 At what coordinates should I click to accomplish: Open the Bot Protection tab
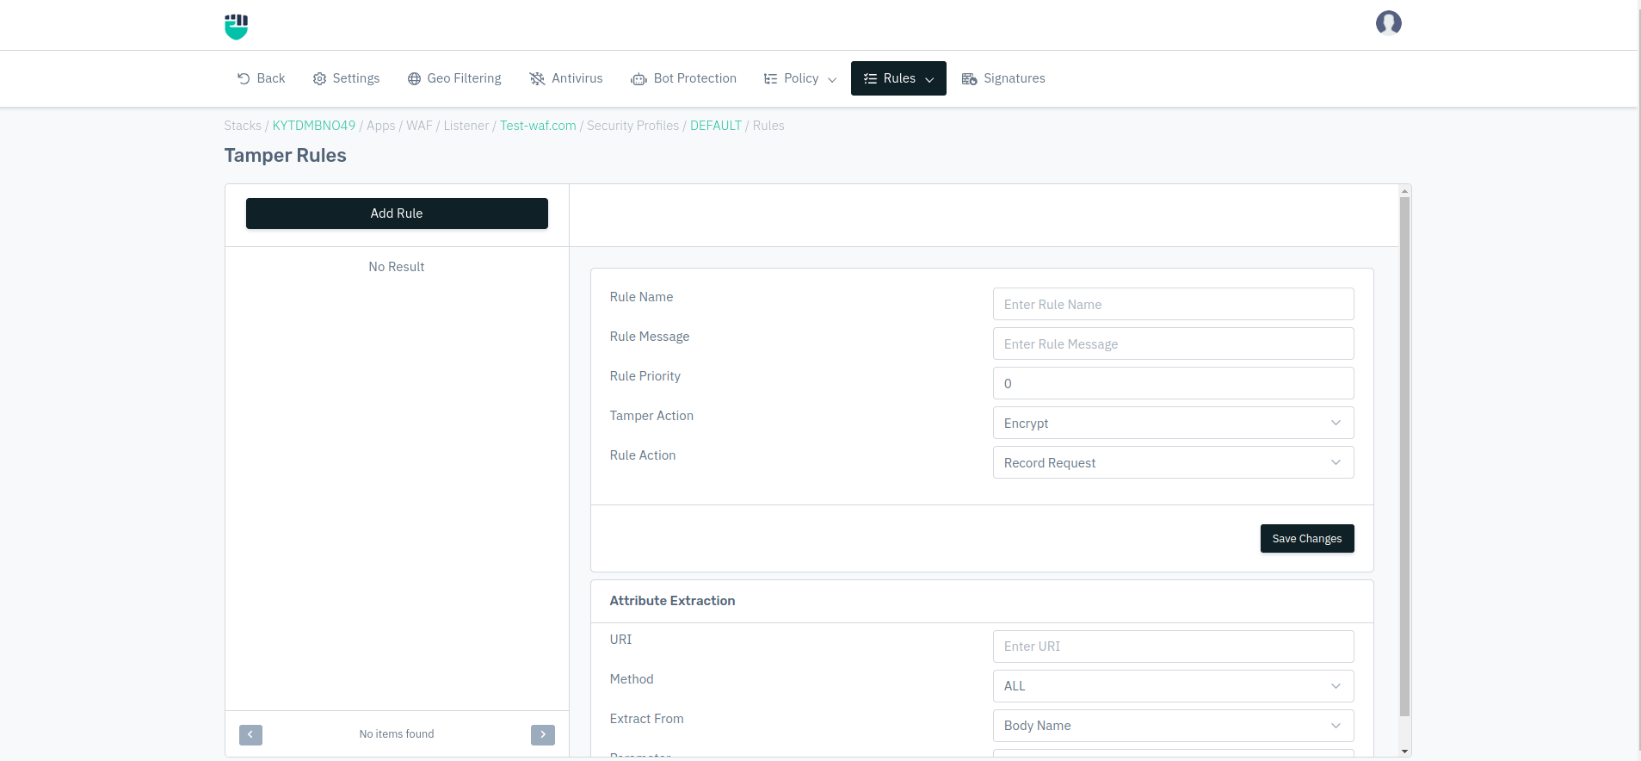click(x=684, y=78)
